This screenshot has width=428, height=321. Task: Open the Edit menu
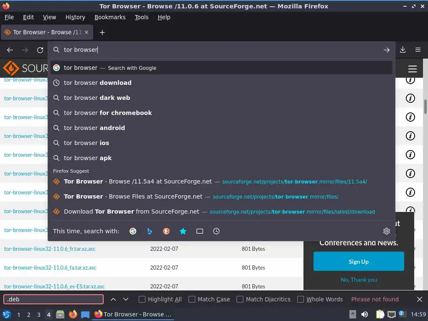tap(28, 17)
